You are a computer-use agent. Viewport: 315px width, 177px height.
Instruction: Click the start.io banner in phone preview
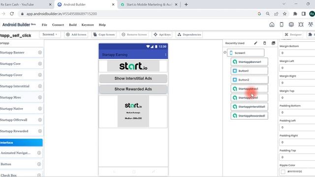tap(133, 66)
